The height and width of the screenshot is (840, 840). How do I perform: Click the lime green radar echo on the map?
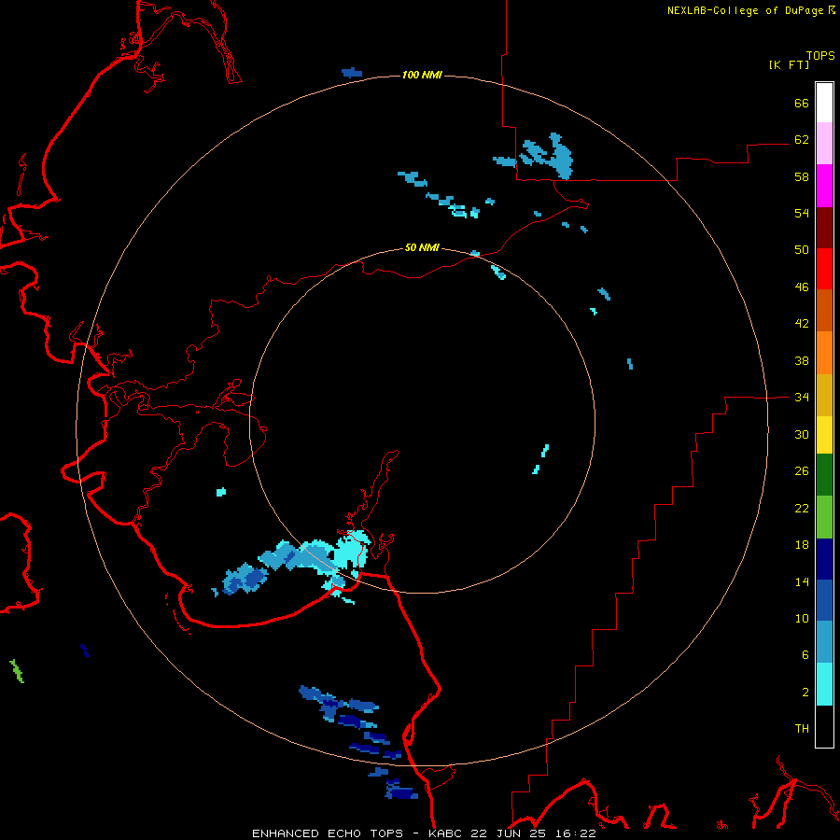[x=17, y=671]
